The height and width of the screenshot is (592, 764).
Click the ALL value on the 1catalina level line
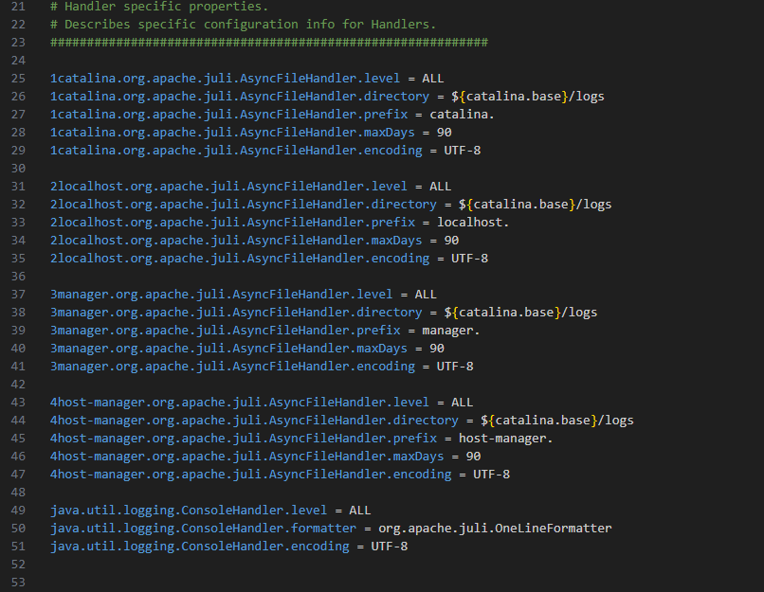(x=432, y=79)
